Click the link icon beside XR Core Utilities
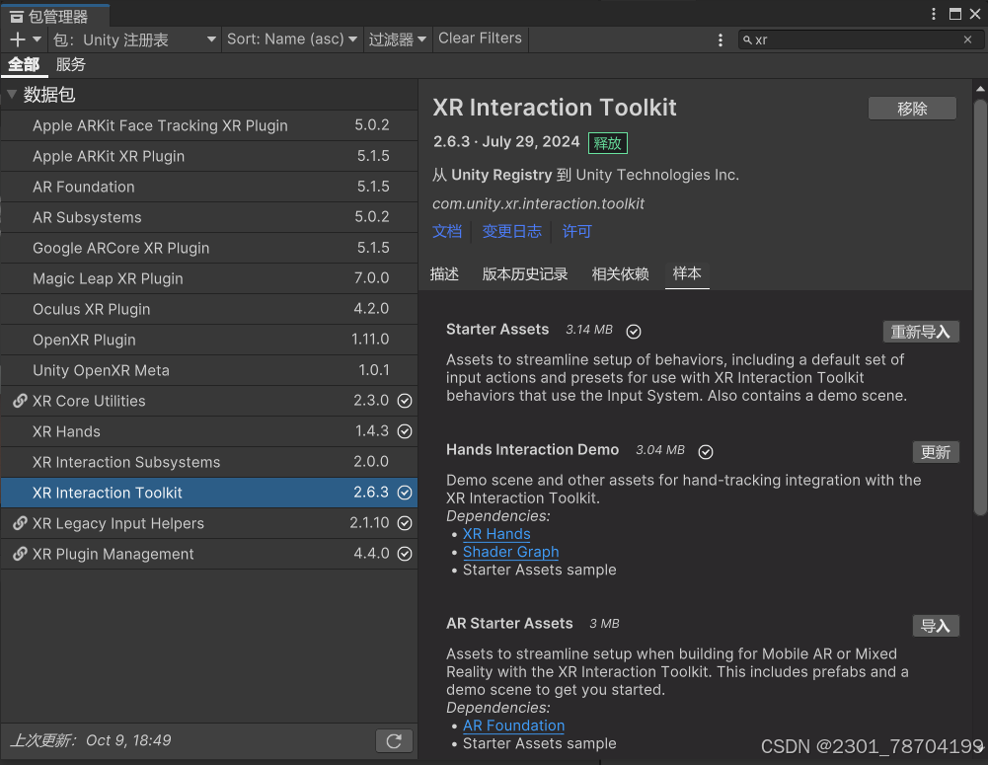This screenshot has height=765, width=988. click(x=20, y=401)
